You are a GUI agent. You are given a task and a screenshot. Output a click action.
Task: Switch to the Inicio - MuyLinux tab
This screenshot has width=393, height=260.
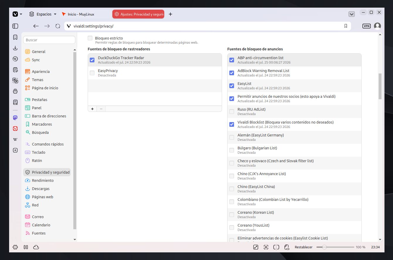point(85,14)
